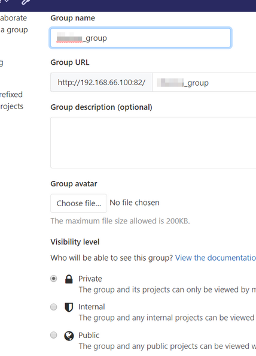Select the Internal visibility radio button

54,307
